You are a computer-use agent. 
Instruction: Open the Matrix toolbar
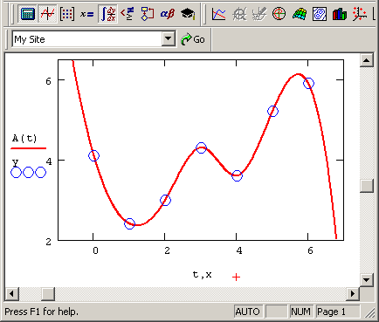pos(67,14)
